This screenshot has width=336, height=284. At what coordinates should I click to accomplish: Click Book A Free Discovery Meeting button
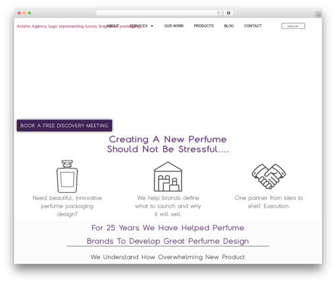pyautogui.click(x=65, y=126)
